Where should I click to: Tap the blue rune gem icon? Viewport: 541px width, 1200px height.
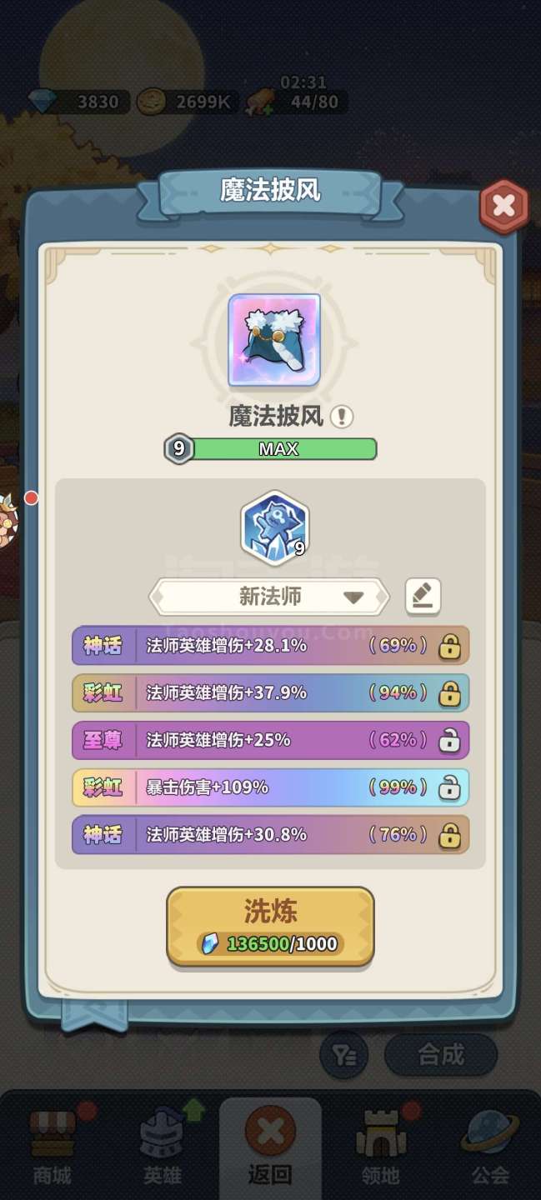tap(275, 527)
